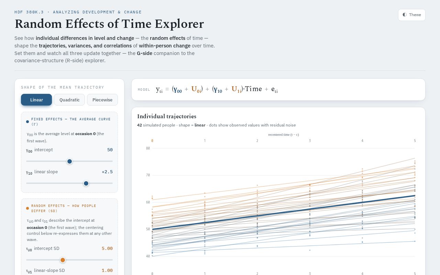Click the blue dot beside Fixed Effects
The height and width of the screenshot is (275, 440).
(x=27, y=122)
